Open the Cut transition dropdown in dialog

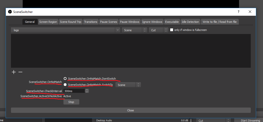pyautogui.click(x=159, y=30)
